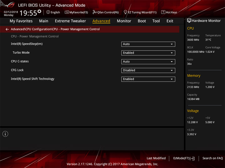Select the Boot tab
Screen dimensions: 225x168
point(142,21)
